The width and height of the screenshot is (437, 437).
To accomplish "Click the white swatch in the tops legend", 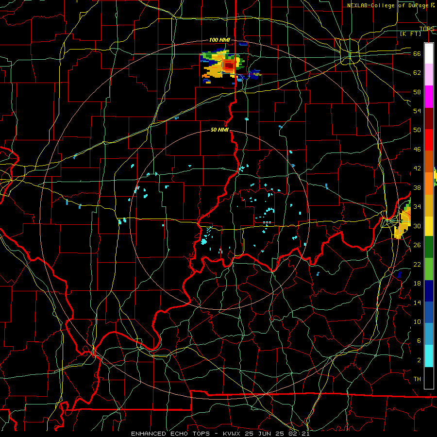I will [x=429, y=53].
